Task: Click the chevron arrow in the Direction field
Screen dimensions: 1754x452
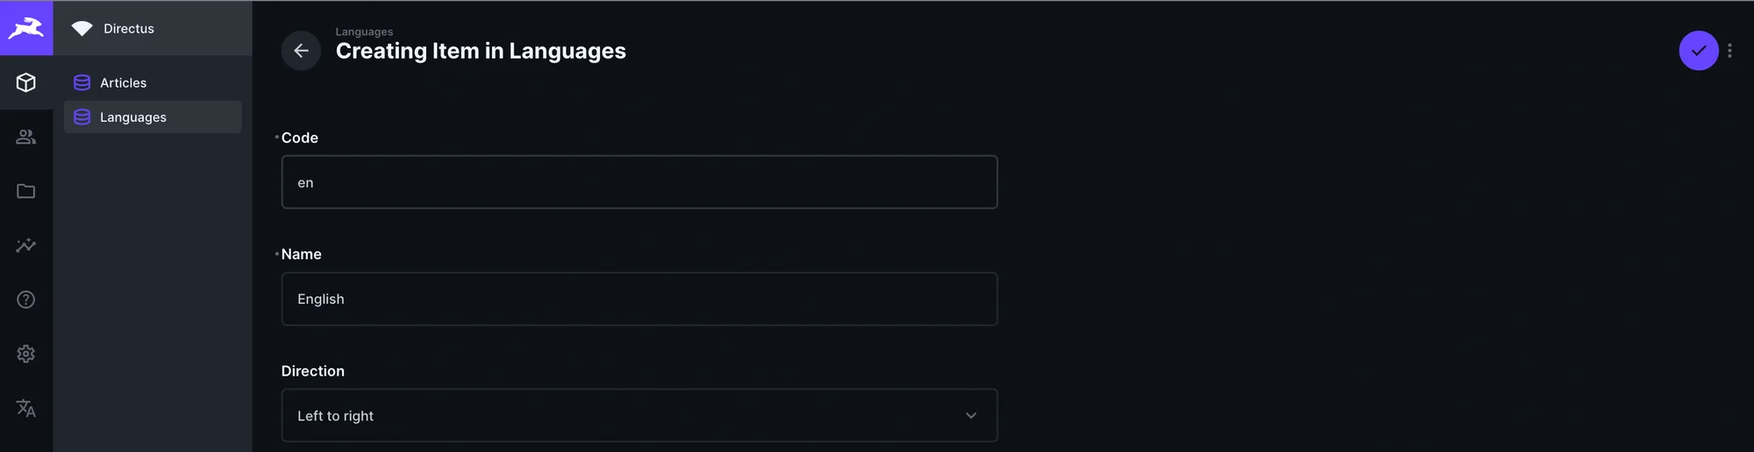Action: [x=971, y=415]
